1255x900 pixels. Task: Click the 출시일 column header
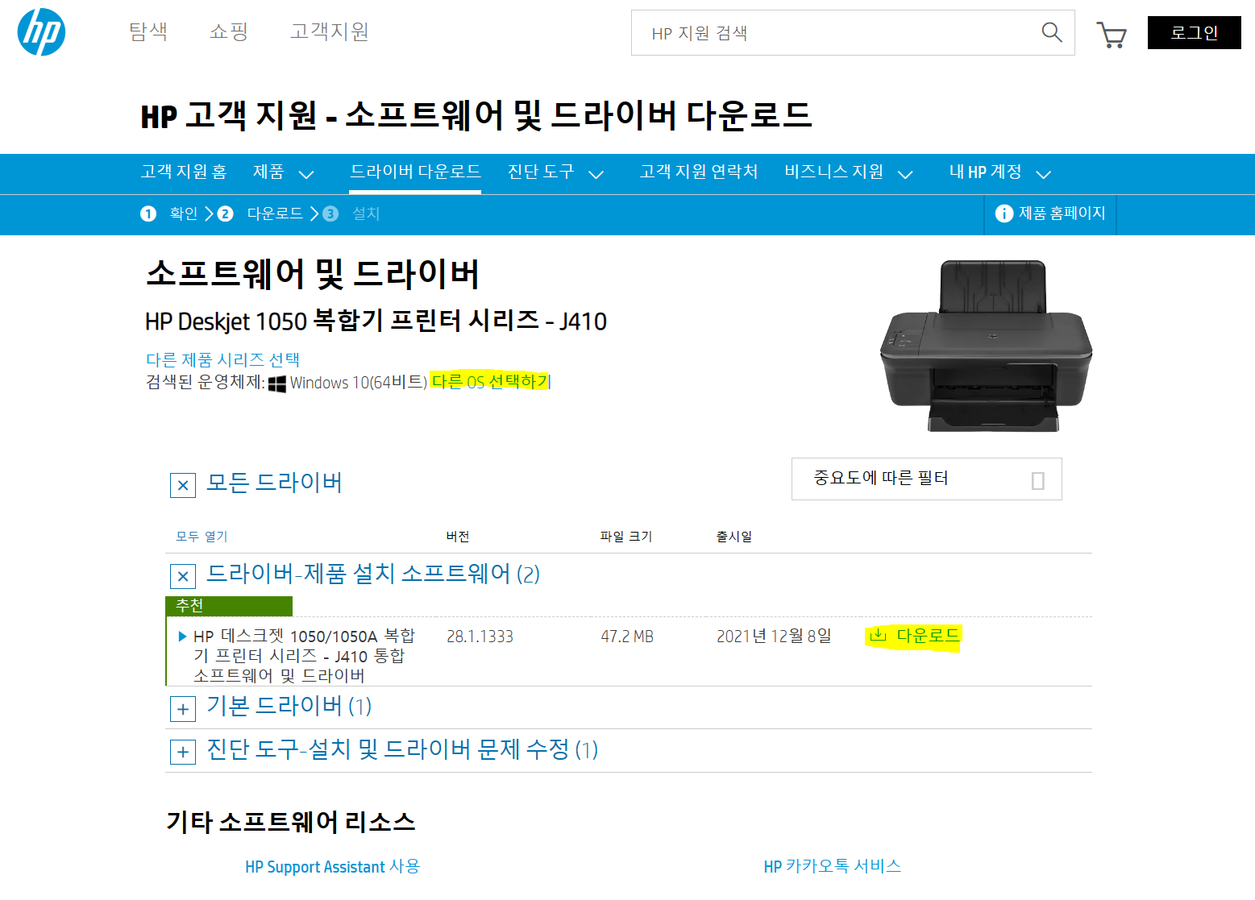coord(734,537)
